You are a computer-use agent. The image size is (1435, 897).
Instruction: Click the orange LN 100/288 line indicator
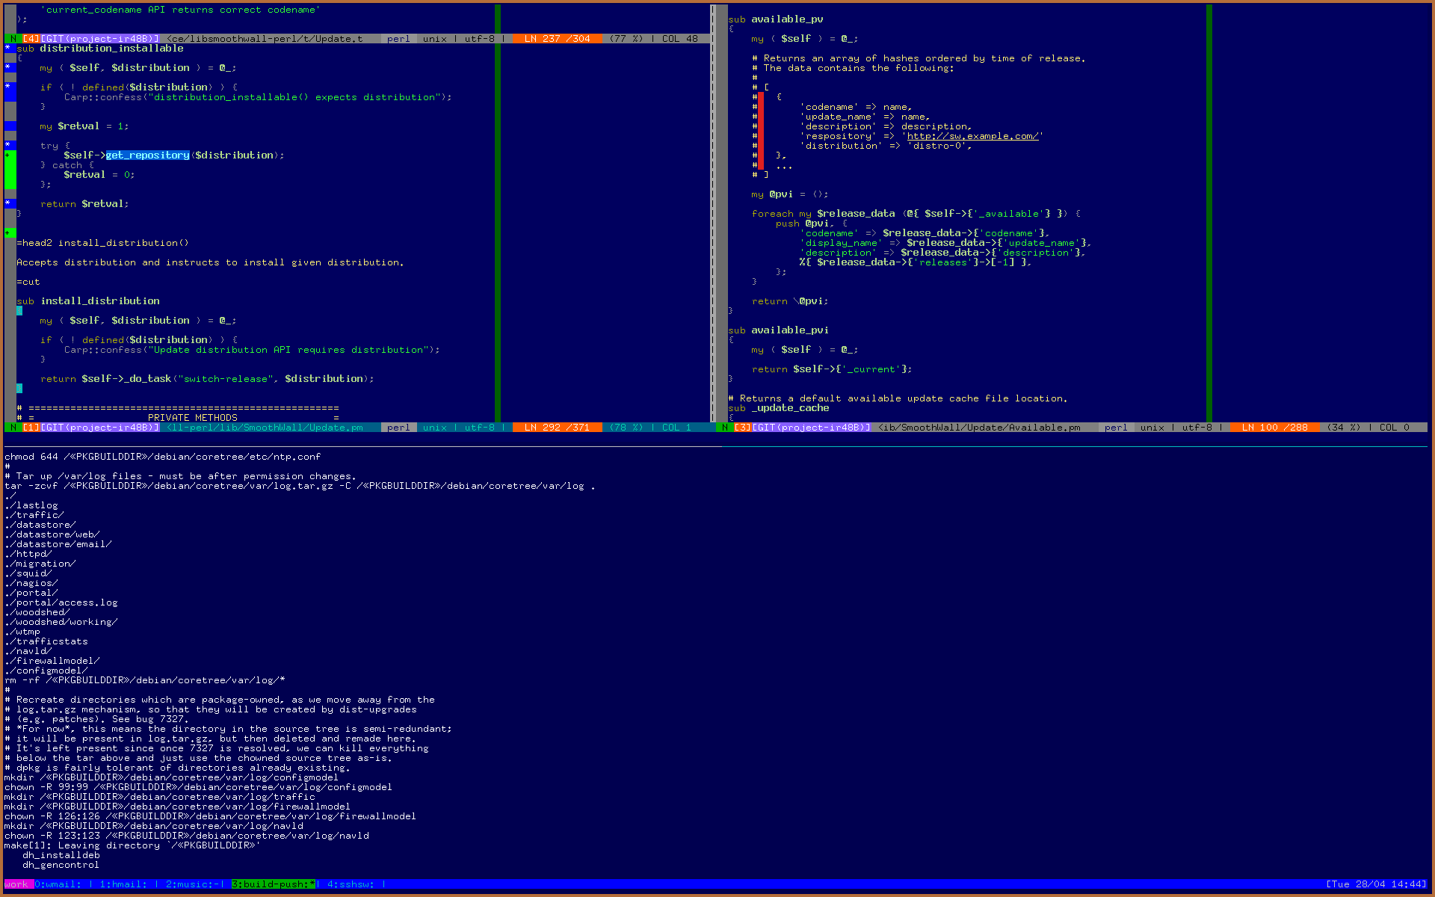pyautogui.click(x=1274, y=427)
